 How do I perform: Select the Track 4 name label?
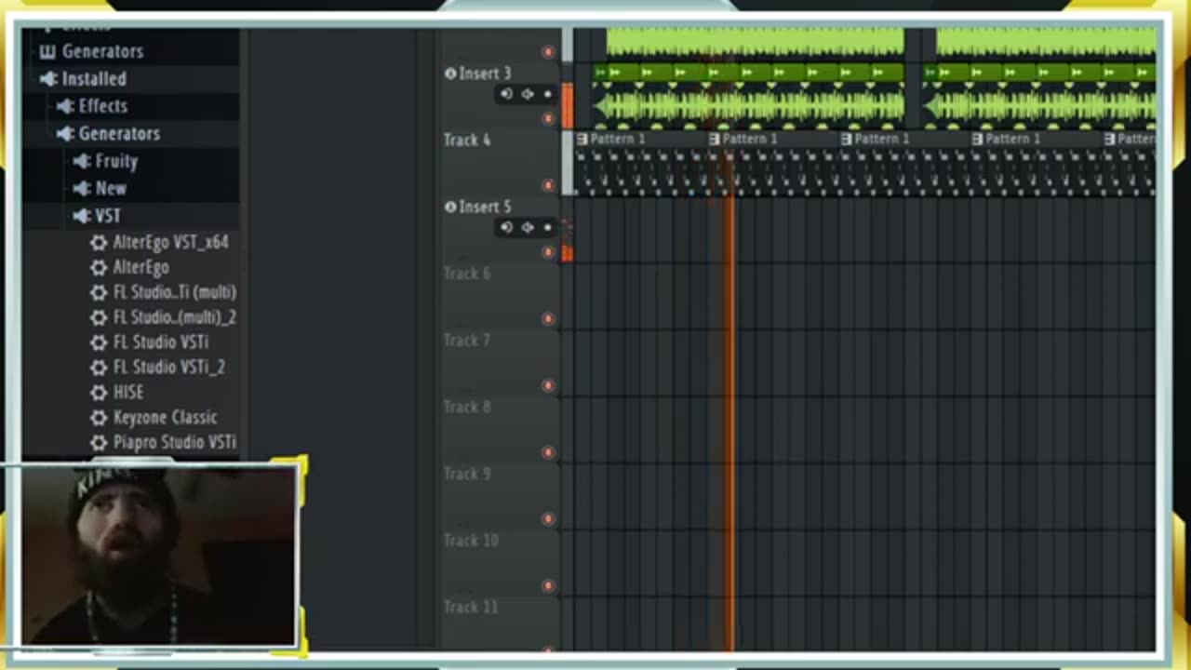coord(467,141)
